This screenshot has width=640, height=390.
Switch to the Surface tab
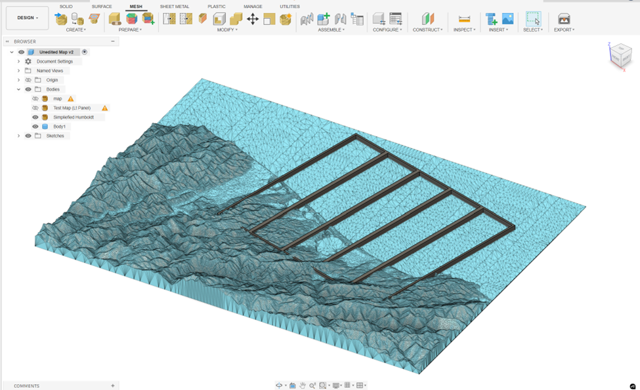pos(102,7)
